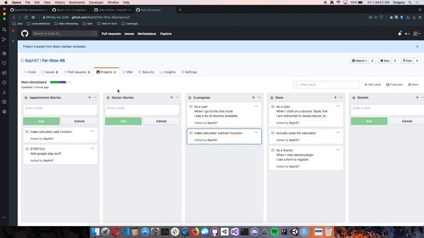Cancel the note in Doctor-Stories column
Screen dimensions: 424x238
pos(161,121)
